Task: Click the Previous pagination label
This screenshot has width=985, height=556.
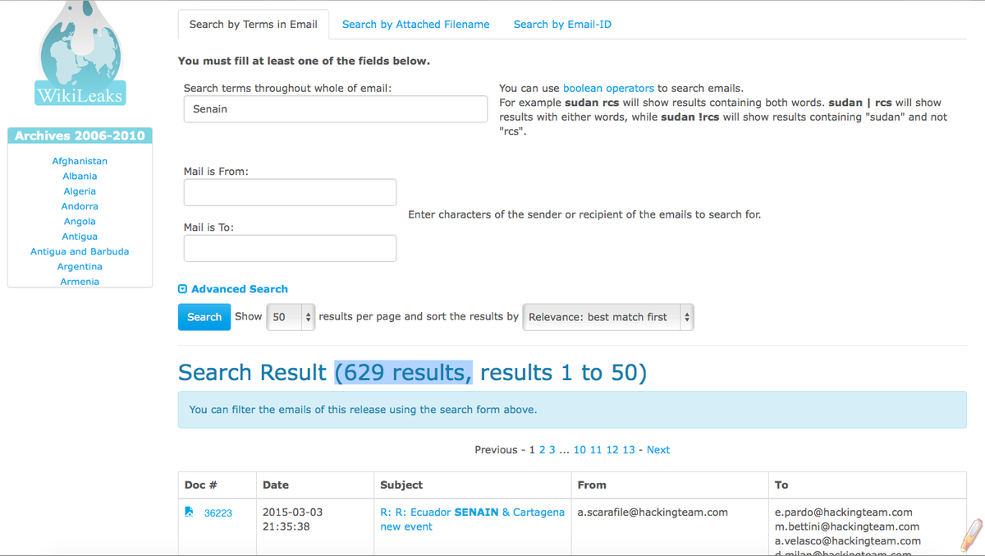Action: point(496,450)
